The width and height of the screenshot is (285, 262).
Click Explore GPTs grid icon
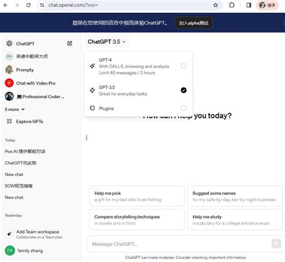click(x=9, y=121)
